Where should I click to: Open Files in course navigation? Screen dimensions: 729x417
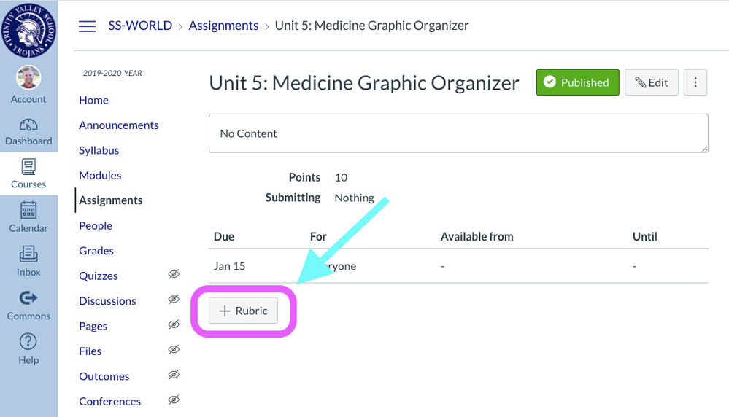pyautogui.click(x=90, y=351)
